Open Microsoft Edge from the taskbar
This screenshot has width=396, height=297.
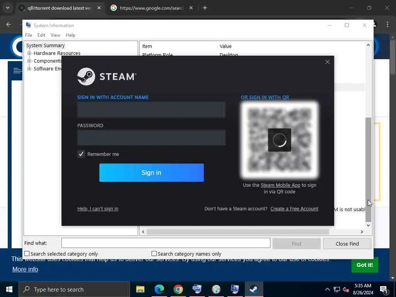pos(159,289)
